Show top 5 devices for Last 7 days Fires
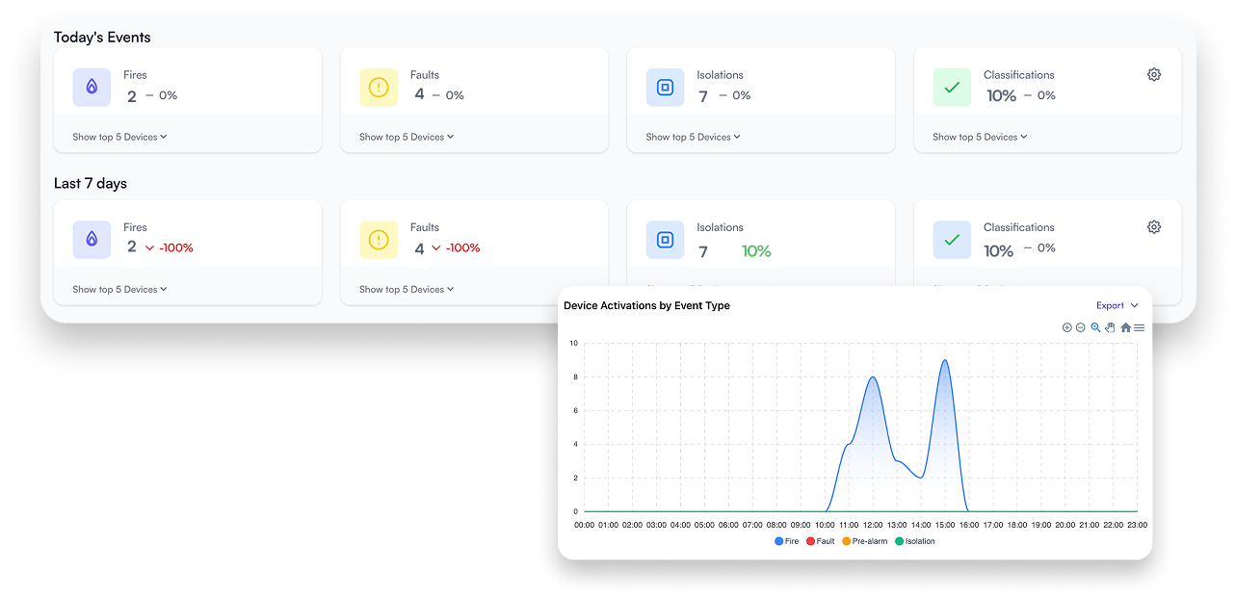 click(119, 289)
